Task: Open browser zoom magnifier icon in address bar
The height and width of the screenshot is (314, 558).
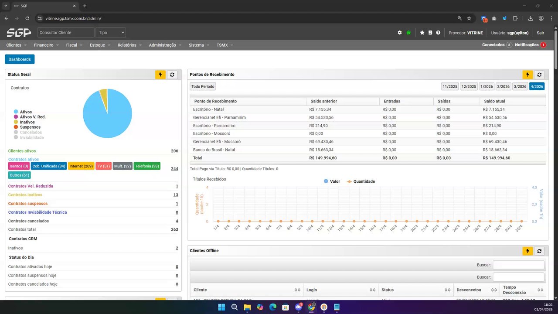Action: [x=459, y=18]
